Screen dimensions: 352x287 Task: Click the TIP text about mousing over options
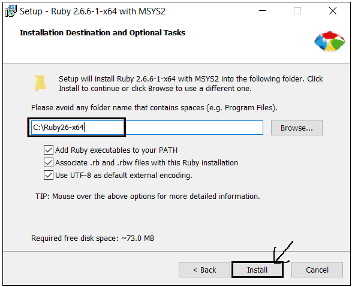tap(148, 196)
